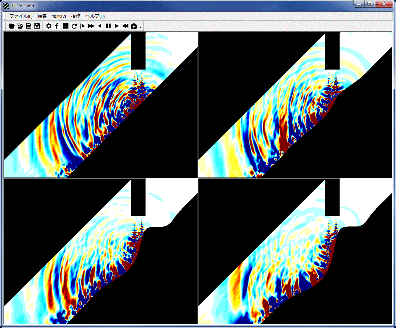The height and width of the screenshot is (328, 396).
Task: Open the 表示(V) menu
Action: coord(59,16)
